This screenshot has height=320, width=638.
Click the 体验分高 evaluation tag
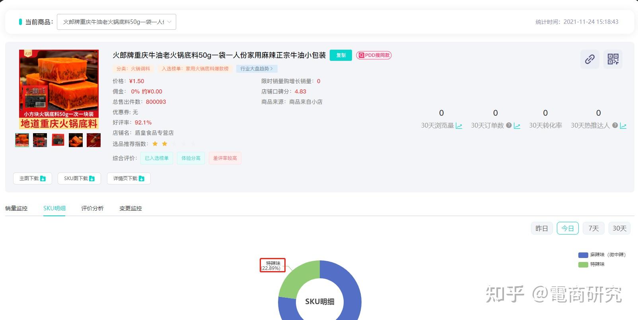pos(191,158)
